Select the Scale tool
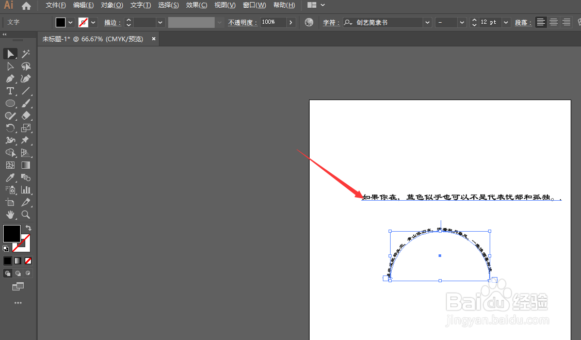 (x=26, y=128)
